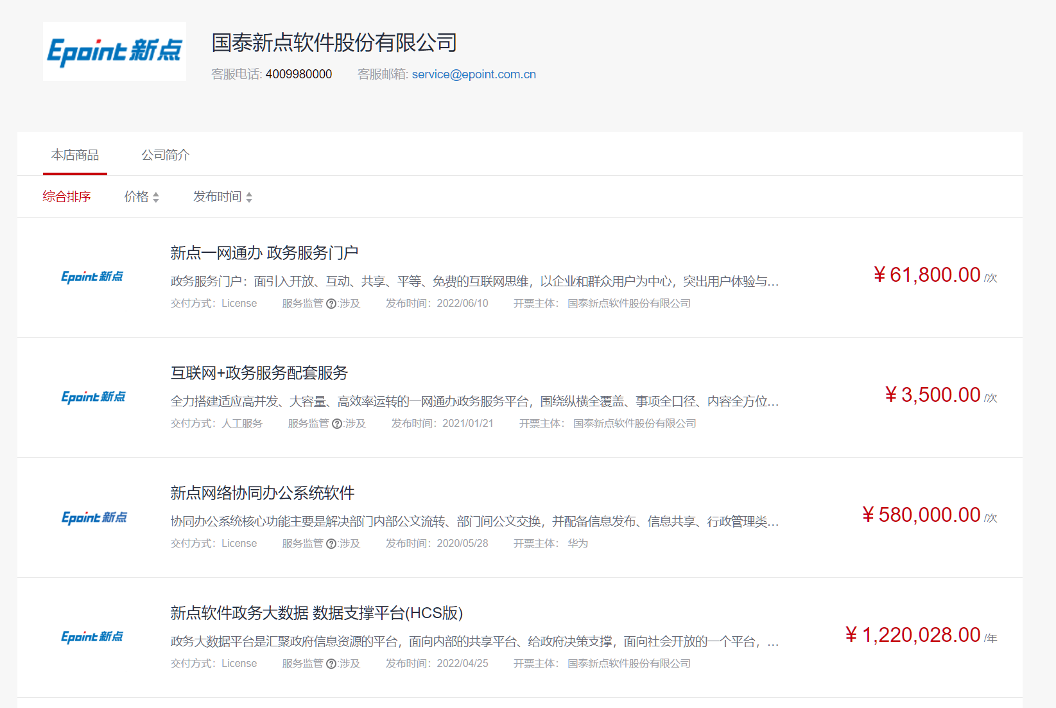
Task: Click description starting 政务大数据平台是汇聚
Action: 474,641
